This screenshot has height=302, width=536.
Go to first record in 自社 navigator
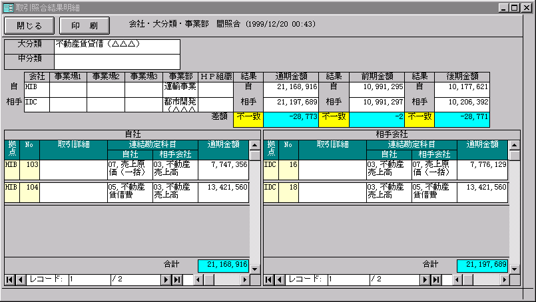pyautogui.click(x=9, y=280)
